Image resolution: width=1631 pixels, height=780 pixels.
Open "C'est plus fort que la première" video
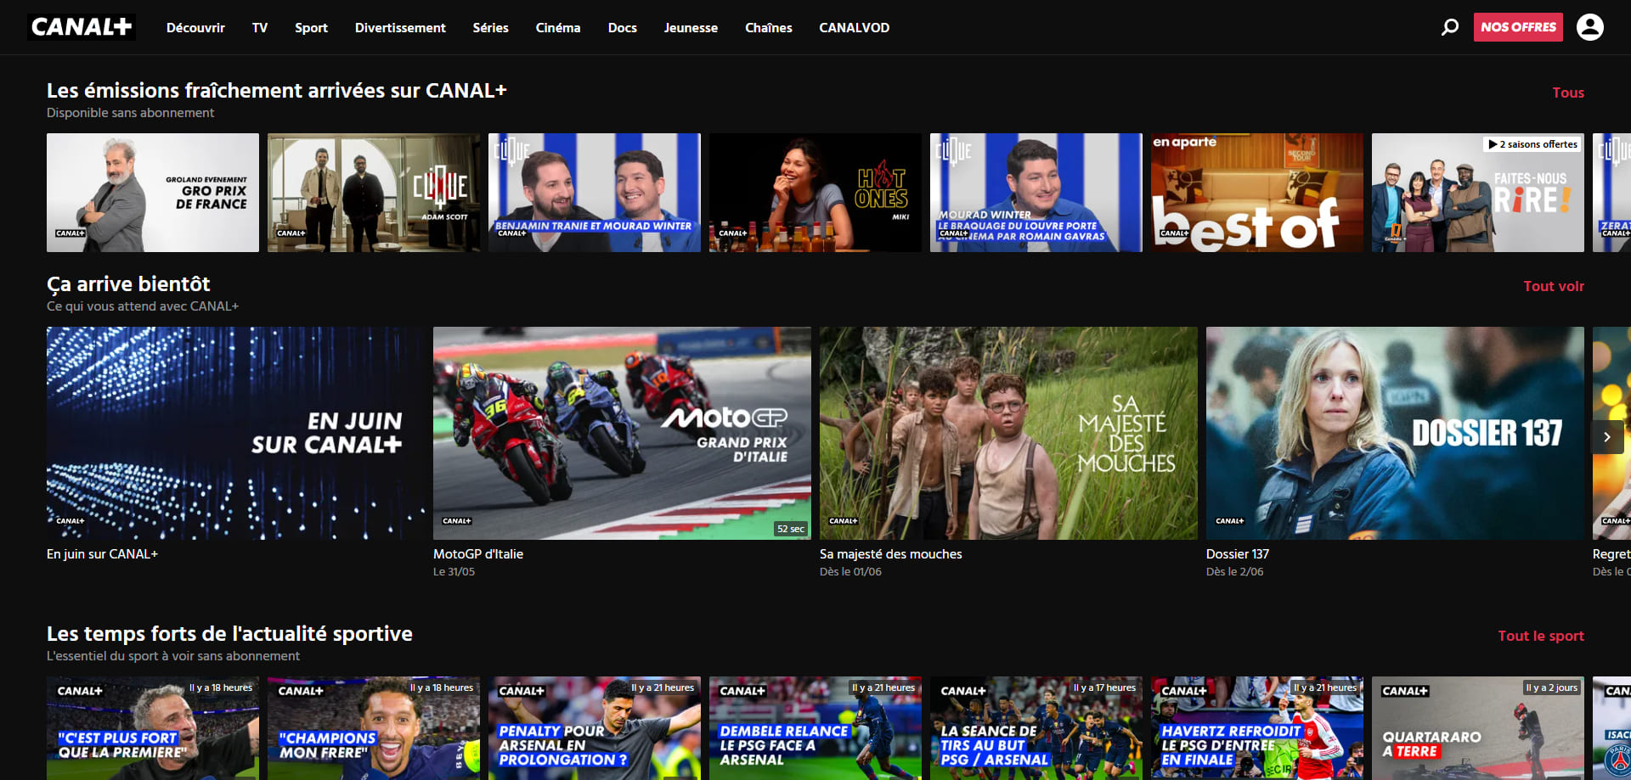[x=153, y=728]
